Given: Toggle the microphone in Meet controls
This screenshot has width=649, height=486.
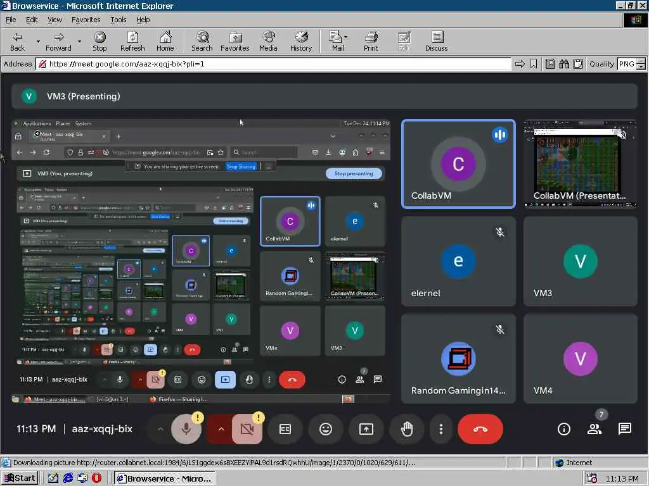Looking at the screenshot, I should point(186,429).
